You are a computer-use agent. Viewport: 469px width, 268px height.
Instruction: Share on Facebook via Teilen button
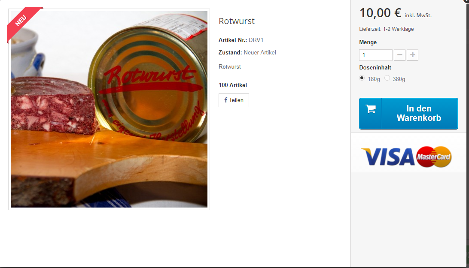234,100
